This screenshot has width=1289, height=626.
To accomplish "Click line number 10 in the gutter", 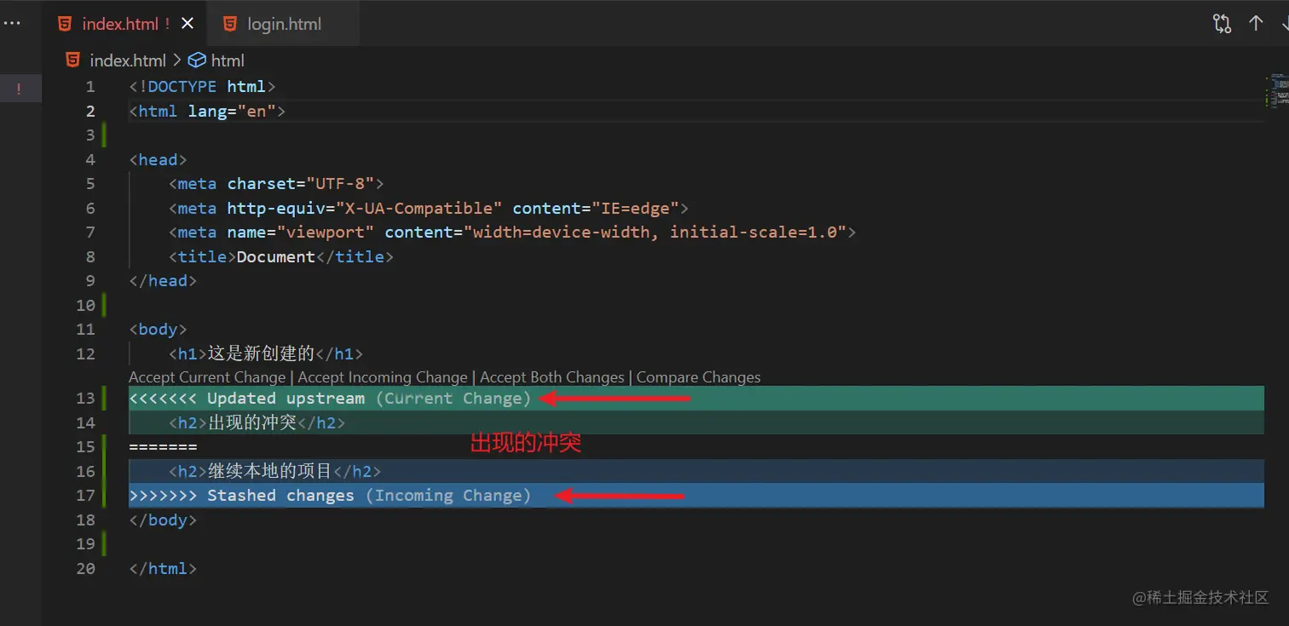I will 85,305.
